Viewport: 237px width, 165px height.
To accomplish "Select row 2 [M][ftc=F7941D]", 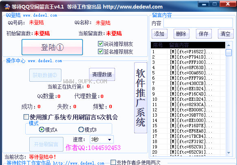I will coord(188,57).
